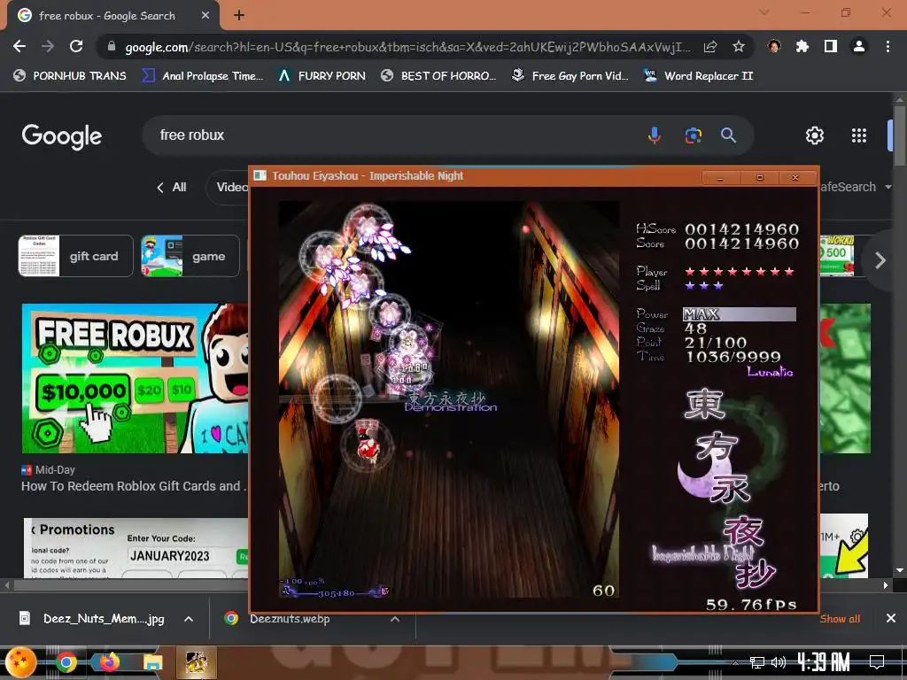Click the magnifier search button
The height and width of the screenshot is (680, 907).
tap(728, 135)
